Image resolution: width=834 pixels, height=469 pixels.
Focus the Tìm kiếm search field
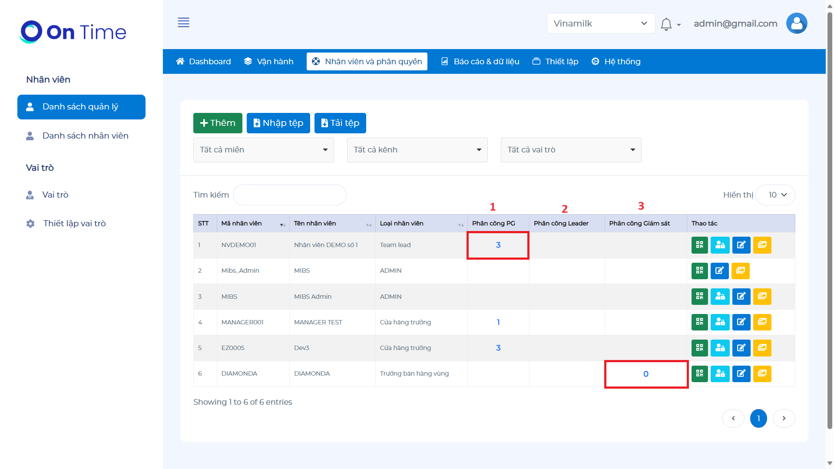click(x=290, y=195)
